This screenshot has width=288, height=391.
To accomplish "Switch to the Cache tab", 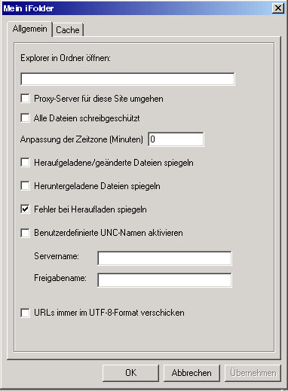I will coord(68,30).
